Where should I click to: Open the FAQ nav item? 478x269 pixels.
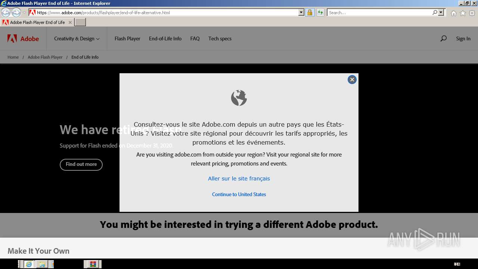pyautogui.click(x=195, y=38)
